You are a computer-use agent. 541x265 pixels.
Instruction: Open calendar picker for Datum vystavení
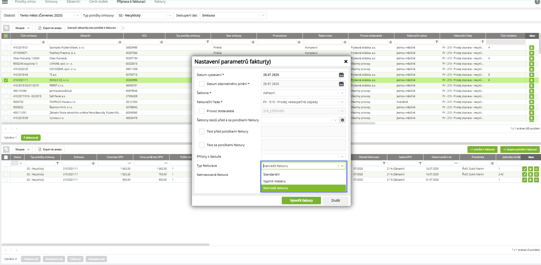pos(341,75)
